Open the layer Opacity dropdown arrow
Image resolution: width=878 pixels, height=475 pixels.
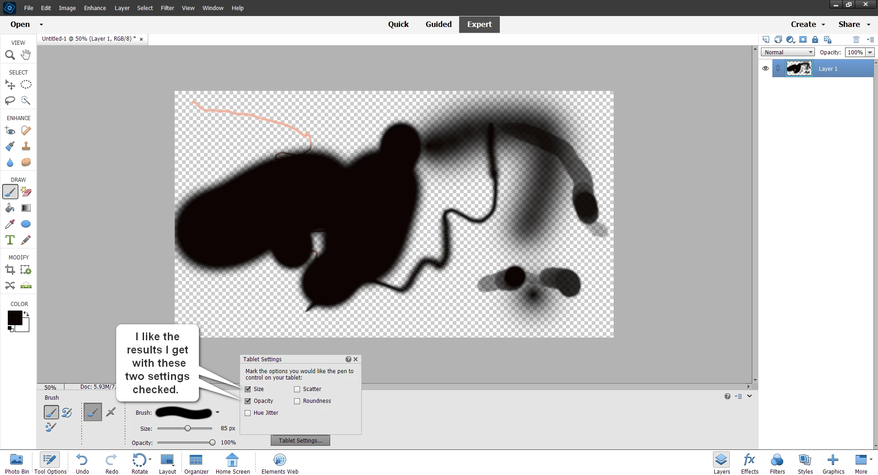[x=870, y=53]
